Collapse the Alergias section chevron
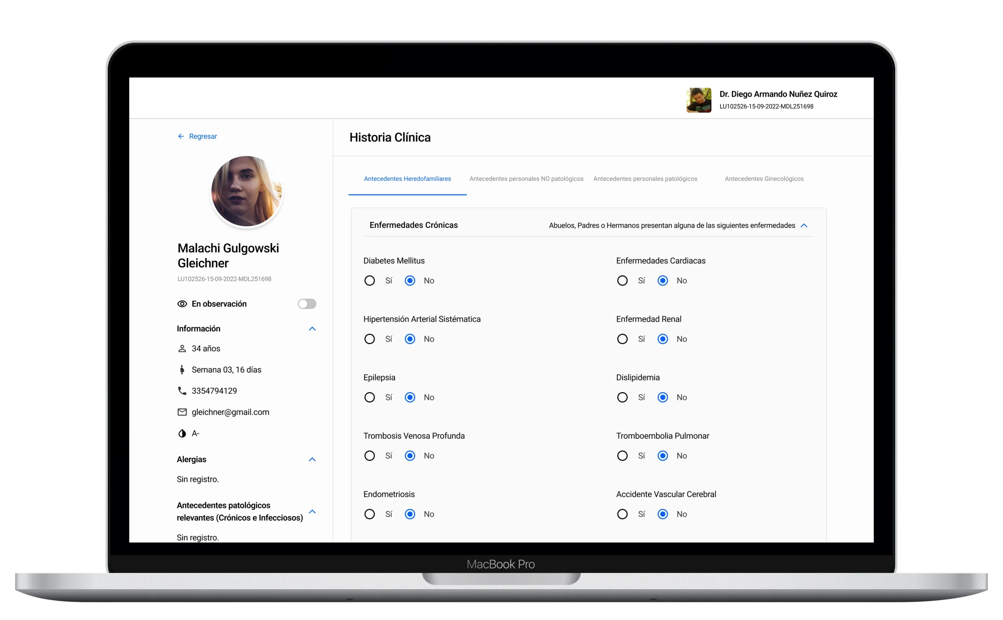This screenshot has width=1003, height=620. [312, 459]
